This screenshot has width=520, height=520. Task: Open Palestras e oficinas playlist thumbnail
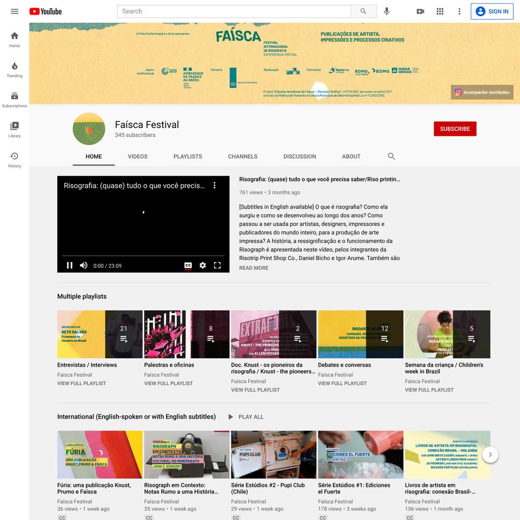click(187, 334)
